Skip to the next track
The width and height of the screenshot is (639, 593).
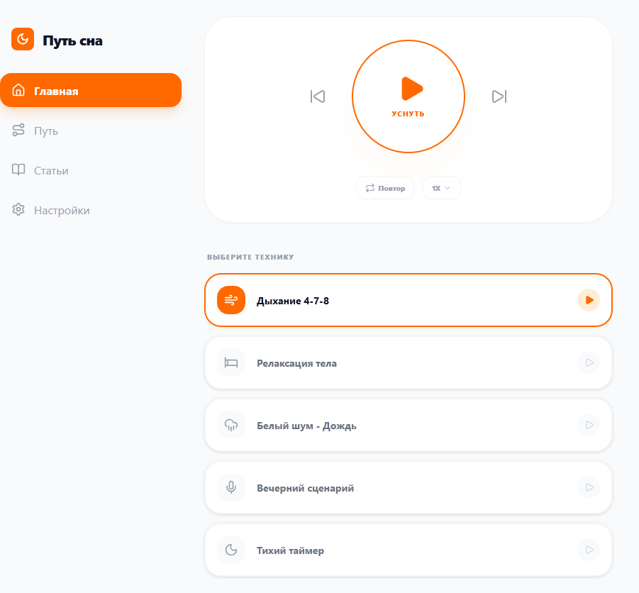[x=499, y=96]
